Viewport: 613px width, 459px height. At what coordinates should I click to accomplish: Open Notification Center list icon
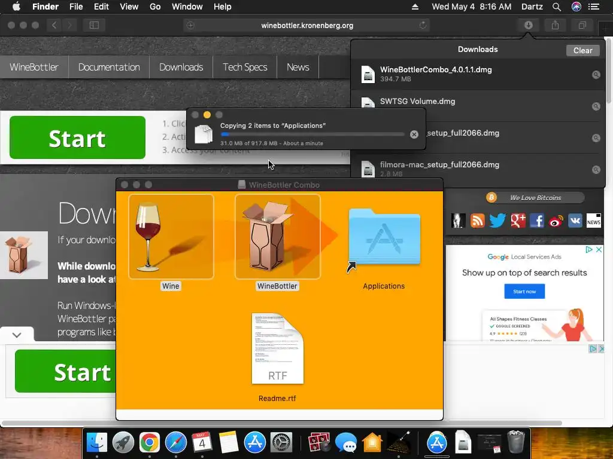pyautogui.click(x=594, y=7)
